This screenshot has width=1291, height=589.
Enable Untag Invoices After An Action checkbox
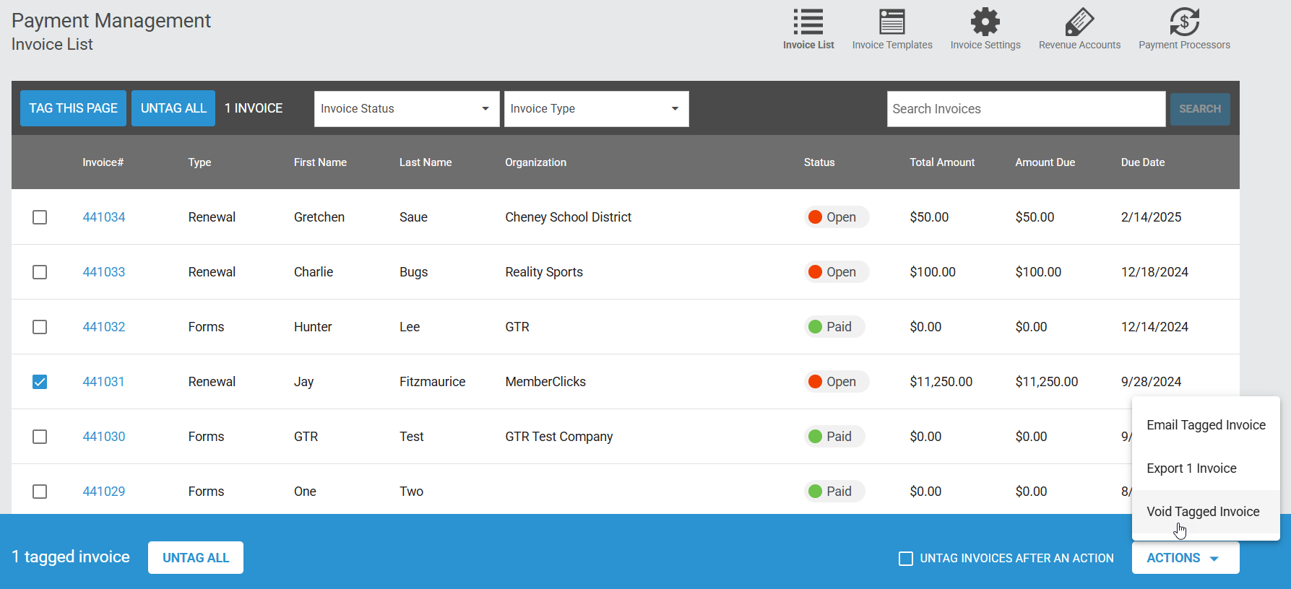pyautogui.click(x=905, y=558)
